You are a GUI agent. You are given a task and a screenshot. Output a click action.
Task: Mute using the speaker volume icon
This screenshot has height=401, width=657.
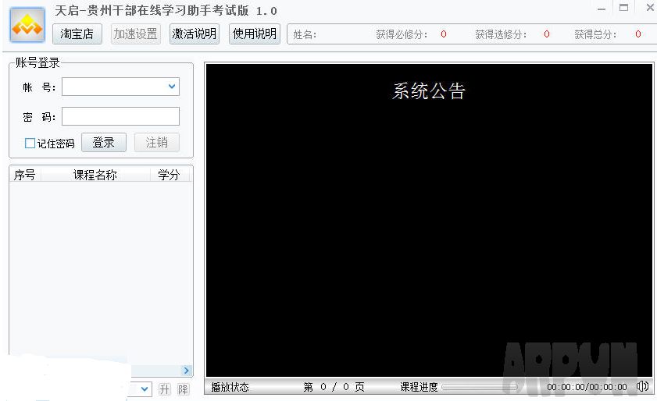click(642, 386)
